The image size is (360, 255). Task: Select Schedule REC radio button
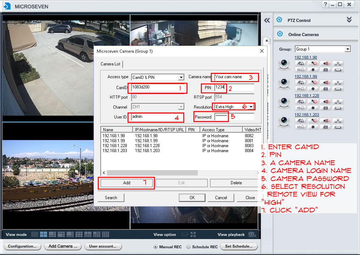[189, 247]
